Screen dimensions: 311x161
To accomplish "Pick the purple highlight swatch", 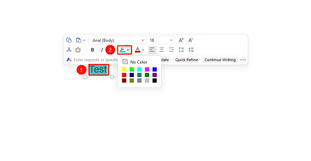I will (x=155, y=75).
